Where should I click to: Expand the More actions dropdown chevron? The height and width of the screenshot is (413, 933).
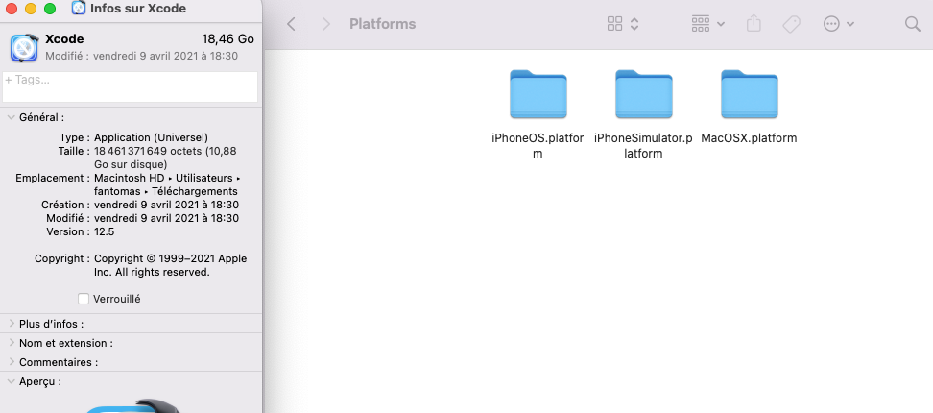(850, 24)
